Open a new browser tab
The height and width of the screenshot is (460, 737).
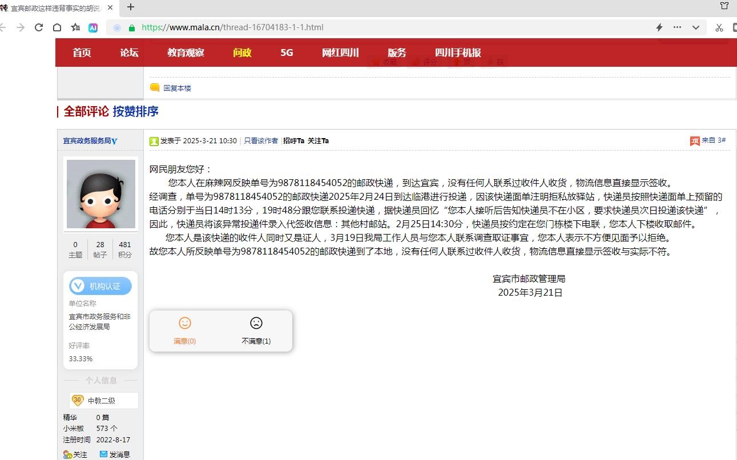(x=131, y=7)
